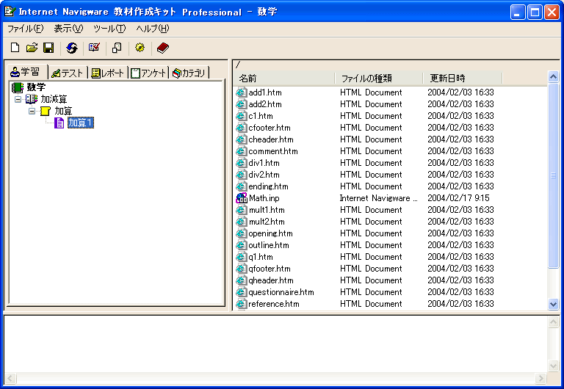Click the icon next to comment.htm

coord(241,151)
